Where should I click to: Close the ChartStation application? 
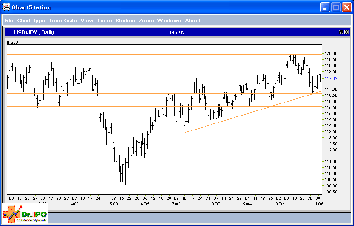pos(347,7)
